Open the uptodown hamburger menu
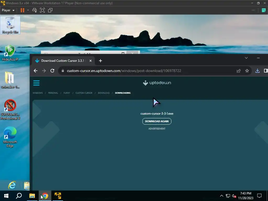 [36, 83]
